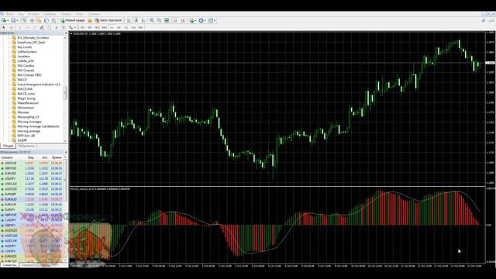Select EURJPY row in Market Watch
Screen dimensions: 496x279
tap(32, 210)
